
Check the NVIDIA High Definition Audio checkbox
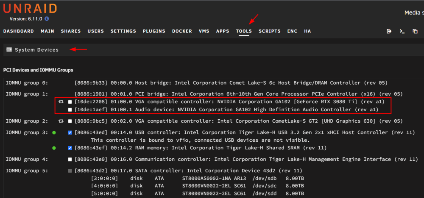pos(70,110)
